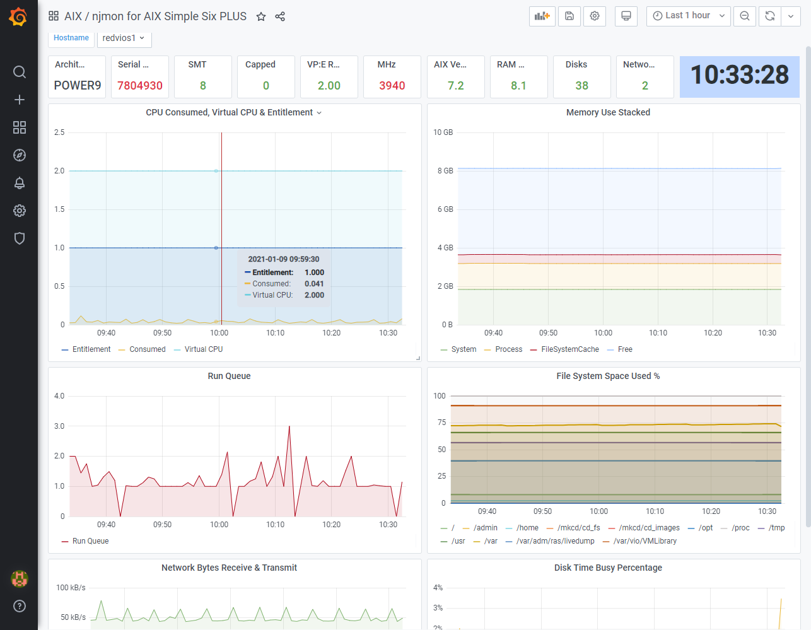Open the search dashboards icon

(20, 72)
